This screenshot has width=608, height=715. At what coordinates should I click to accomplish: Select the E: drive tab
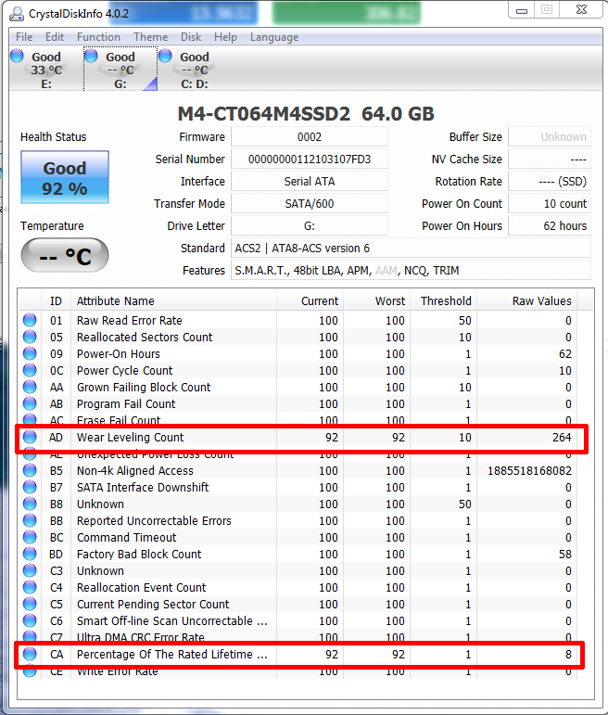(x=46, y=70)
